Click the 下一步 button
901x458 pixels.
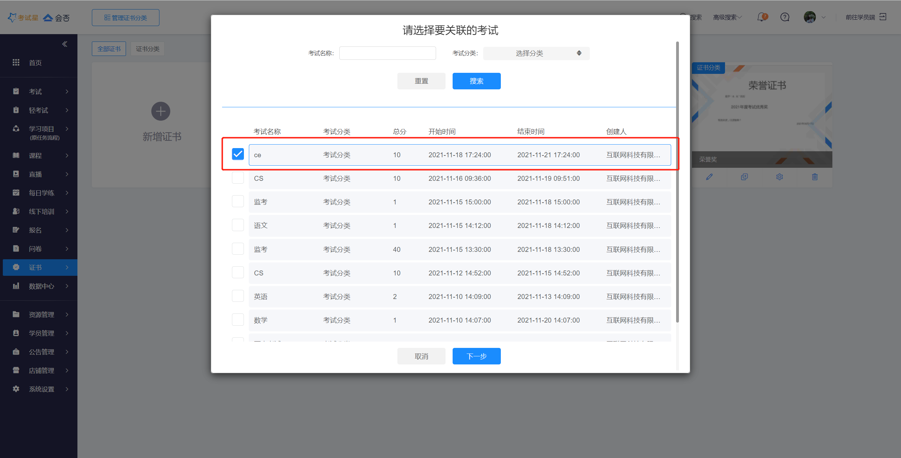point(476,356)
